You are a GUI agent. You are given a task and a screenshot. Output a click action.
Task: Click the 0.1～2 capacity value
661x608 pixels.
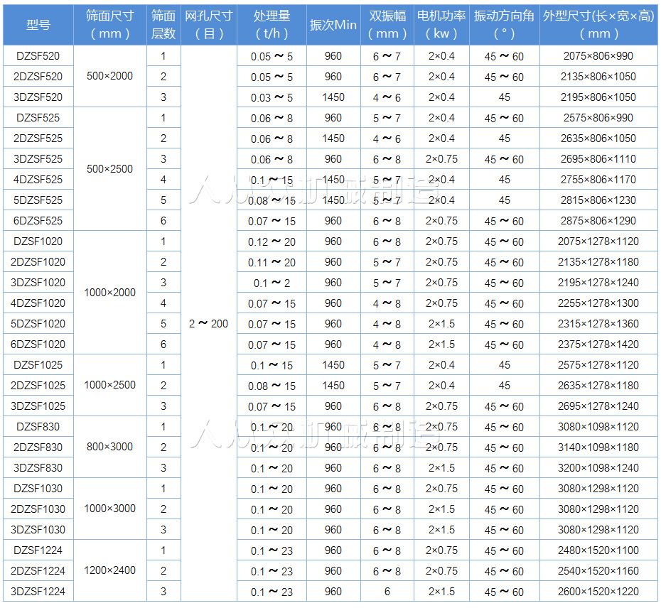[271, 283]
